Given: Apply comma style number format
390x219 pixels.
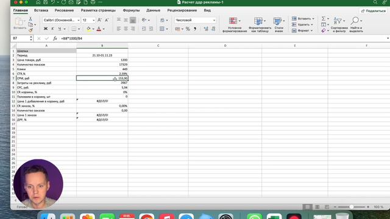Looking at the screenshot, I should coord(195,29).
